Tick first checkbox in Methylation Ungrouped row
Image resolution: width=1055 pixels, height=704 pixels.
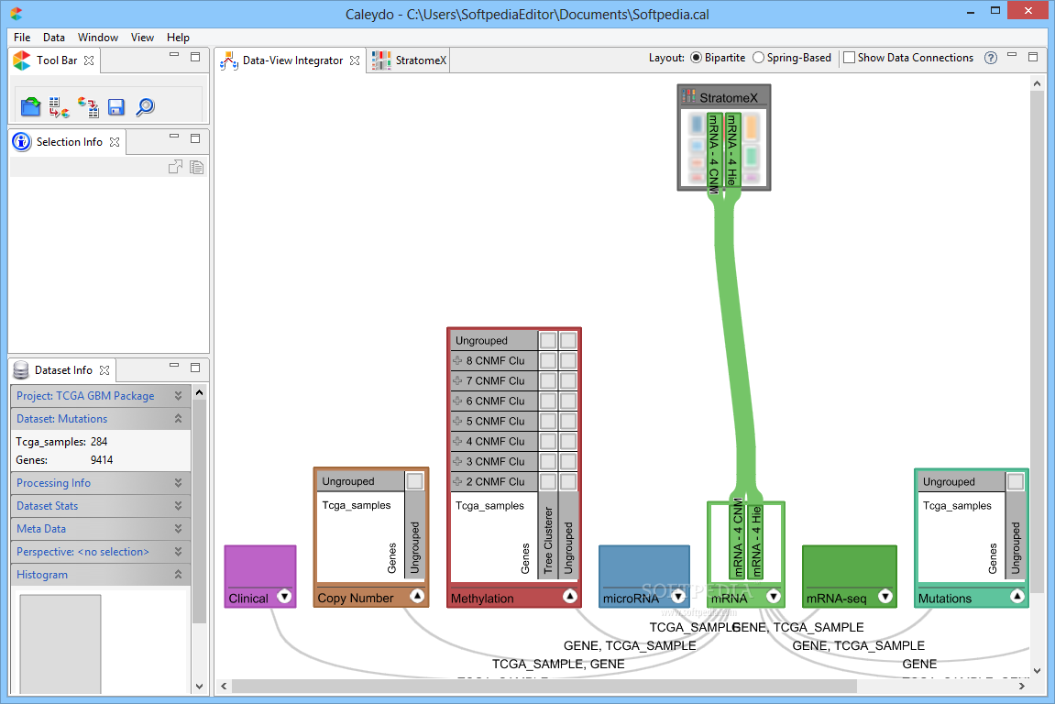548,341
